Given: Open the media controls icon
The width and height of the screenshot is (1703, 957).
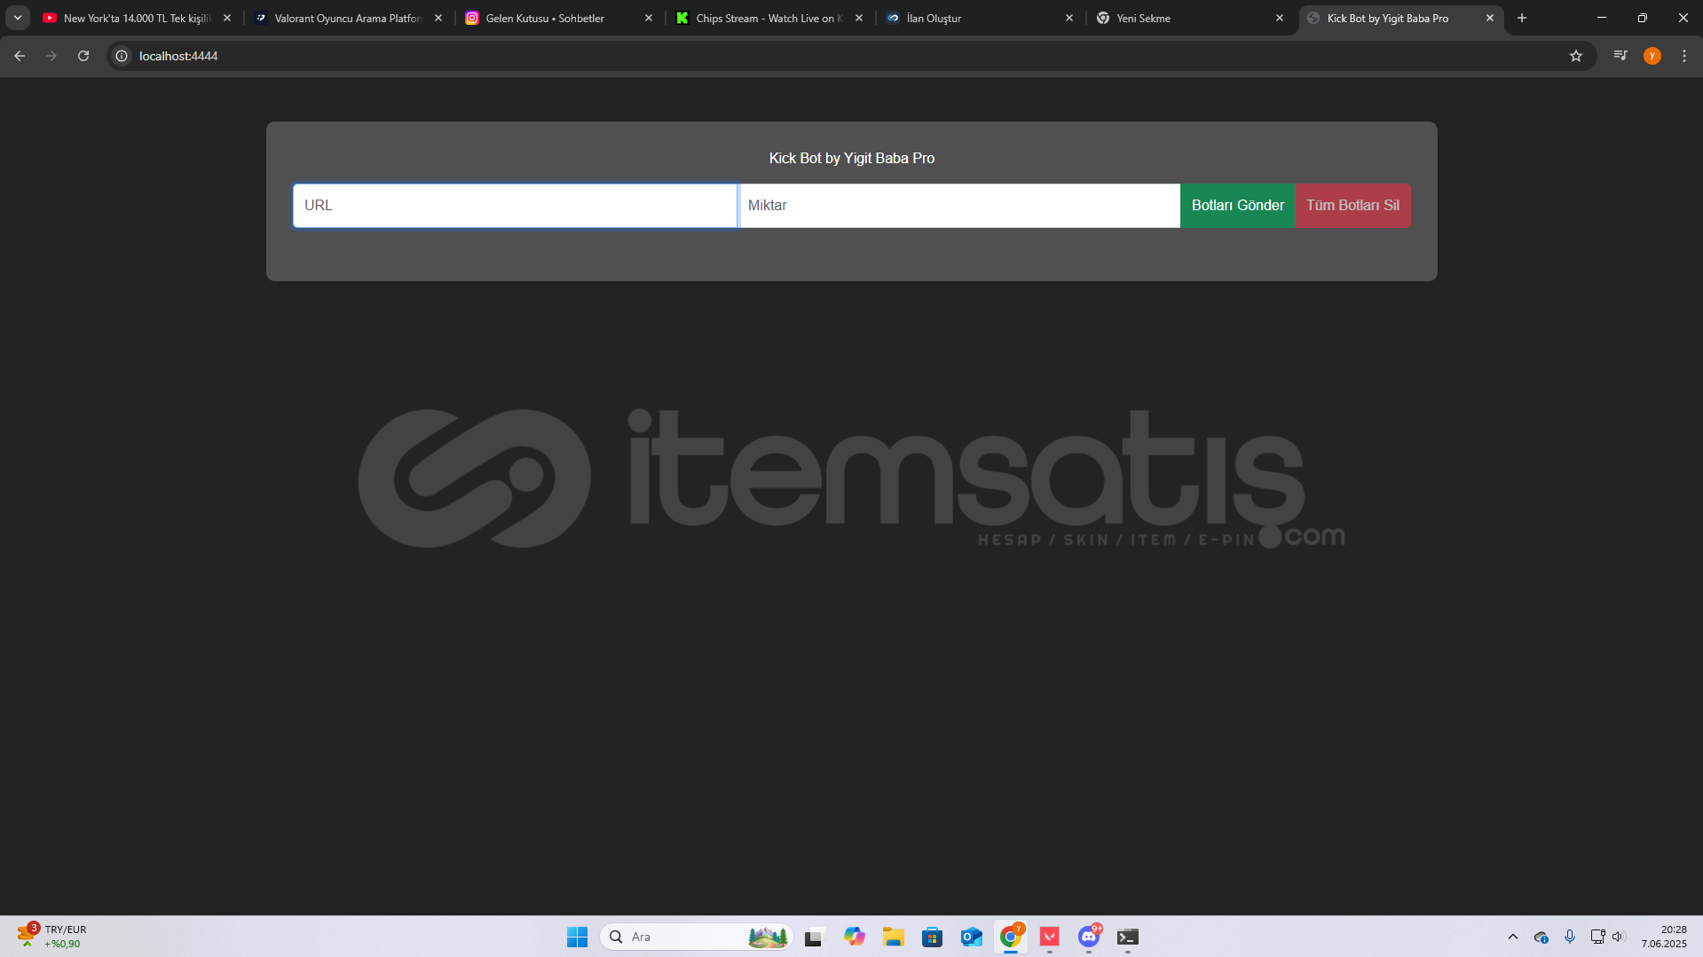Looking at the screenshot, I should [x=1620, y=56].
